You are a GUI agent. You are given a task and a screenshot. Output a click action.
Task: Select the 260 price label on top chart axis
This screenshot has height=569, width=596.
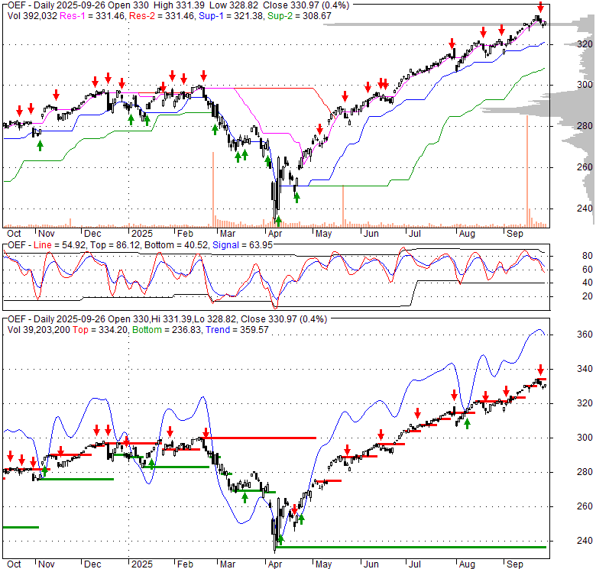585,167
